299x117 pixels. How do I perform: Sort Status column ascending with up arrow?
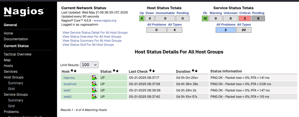[x=114, y=71]
